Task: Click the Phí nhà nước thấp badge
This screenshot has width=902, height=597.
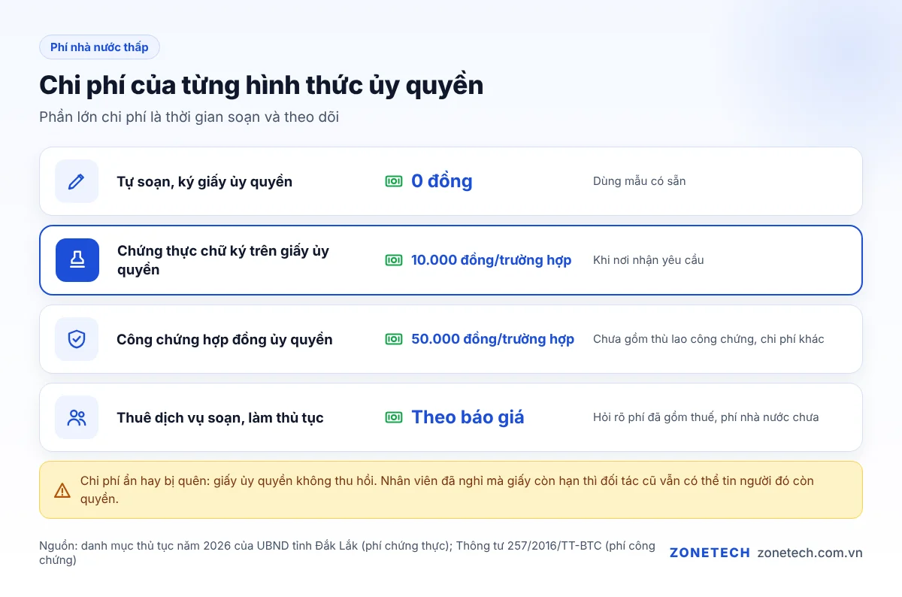Action: click(x=99, y=47)
